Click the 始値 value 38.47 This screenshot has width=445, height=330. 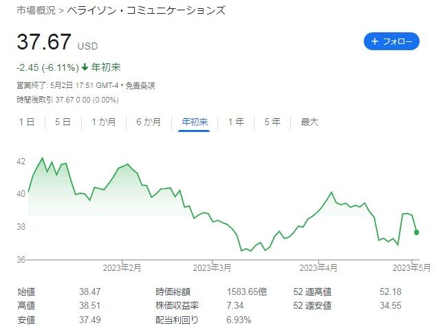(x=89, y=291)
